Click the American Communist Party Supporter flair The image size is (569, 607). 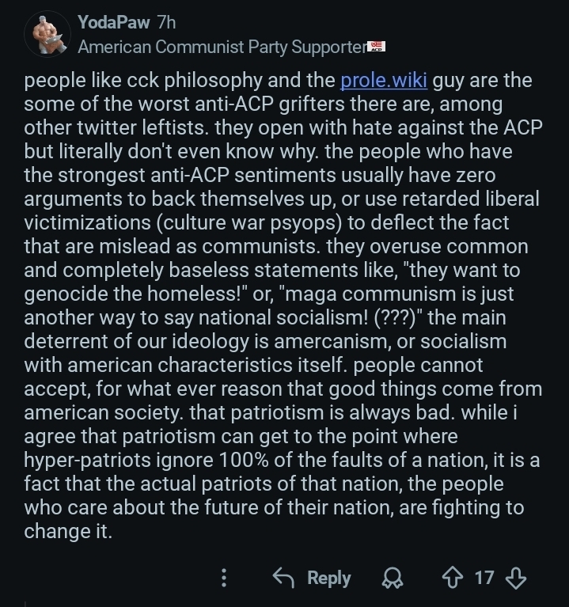coord(222,47)
